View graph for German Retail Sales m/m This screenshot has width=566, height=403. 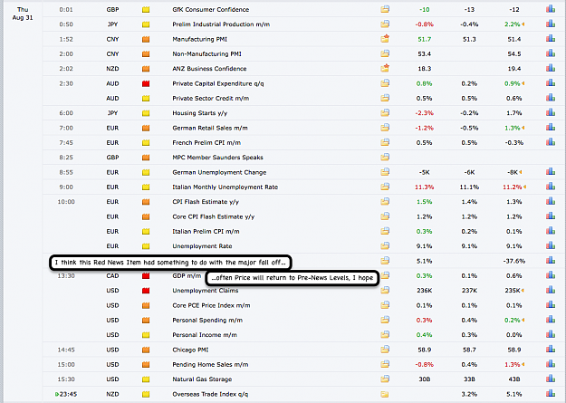click(x=551, y=128)
